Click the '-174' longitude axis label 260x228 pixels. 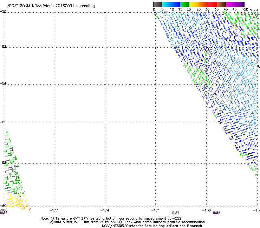pos(105,210)
